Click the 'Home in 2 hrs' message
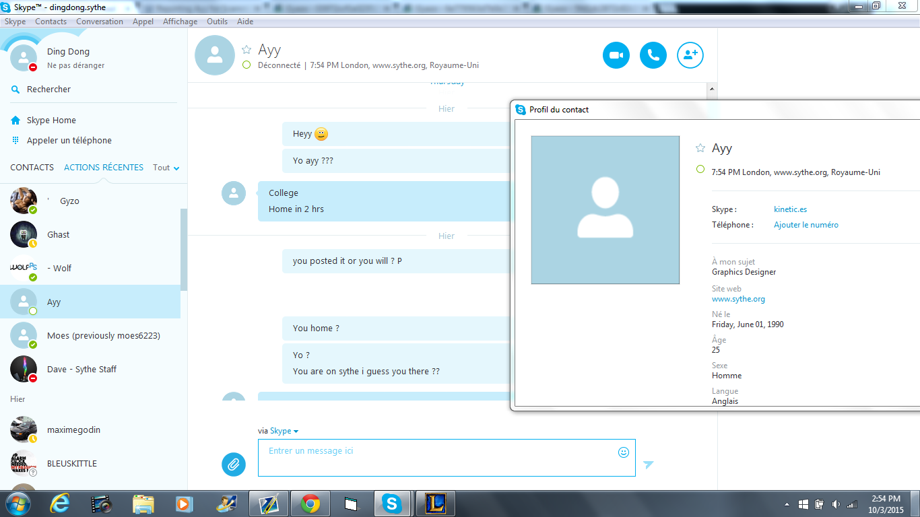Image resolution: width=920 pixels, height=517 pixels. pyautogui.click(x=296, y=209)
